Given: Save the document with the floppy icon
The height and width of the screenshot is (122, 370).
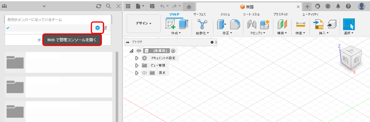Looking at the screenshot, I should [152, 6].
